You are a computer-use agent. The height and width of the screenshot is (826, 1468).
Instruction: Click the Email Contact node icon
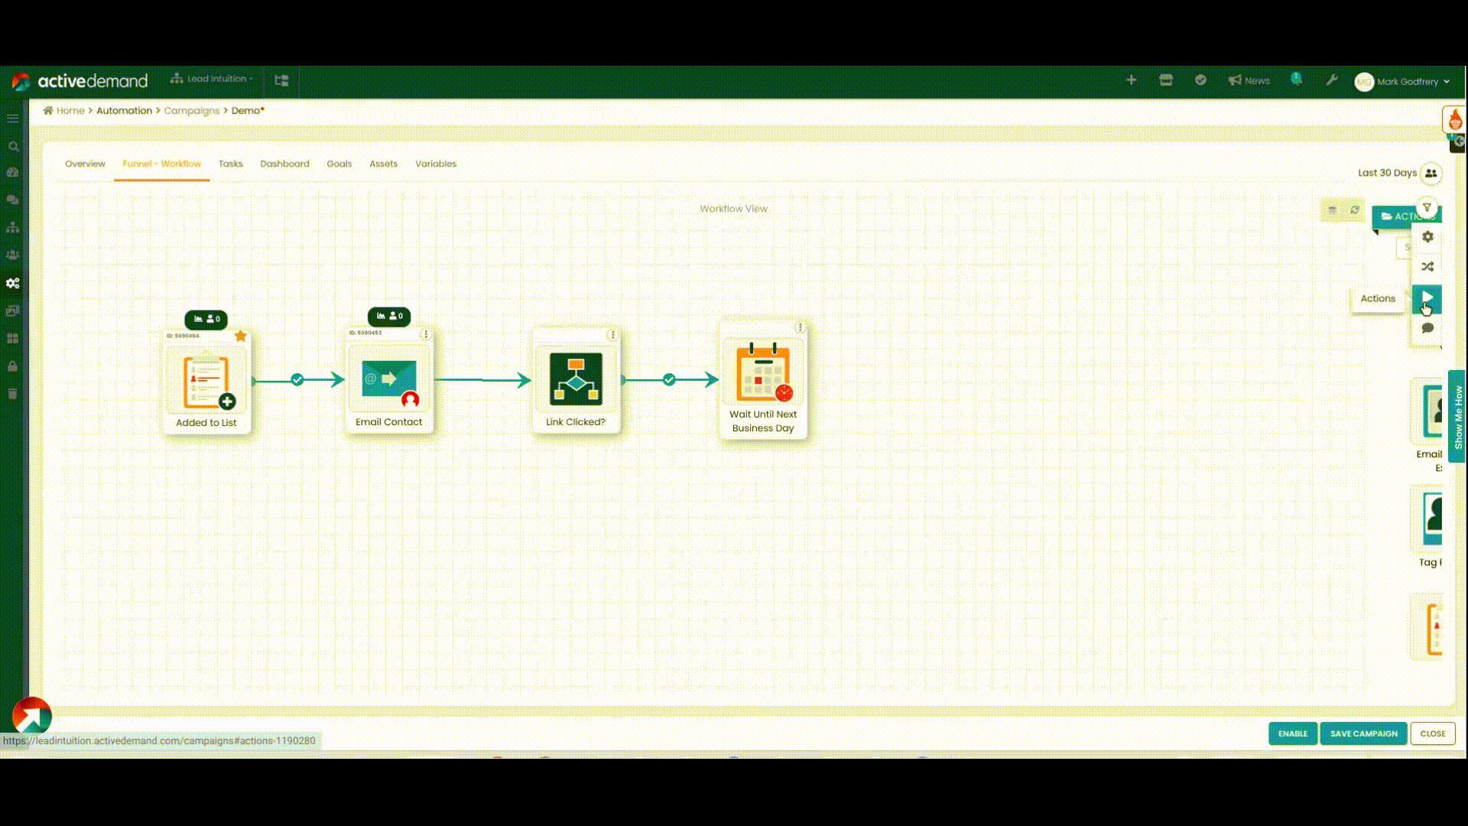coord(388,379)
